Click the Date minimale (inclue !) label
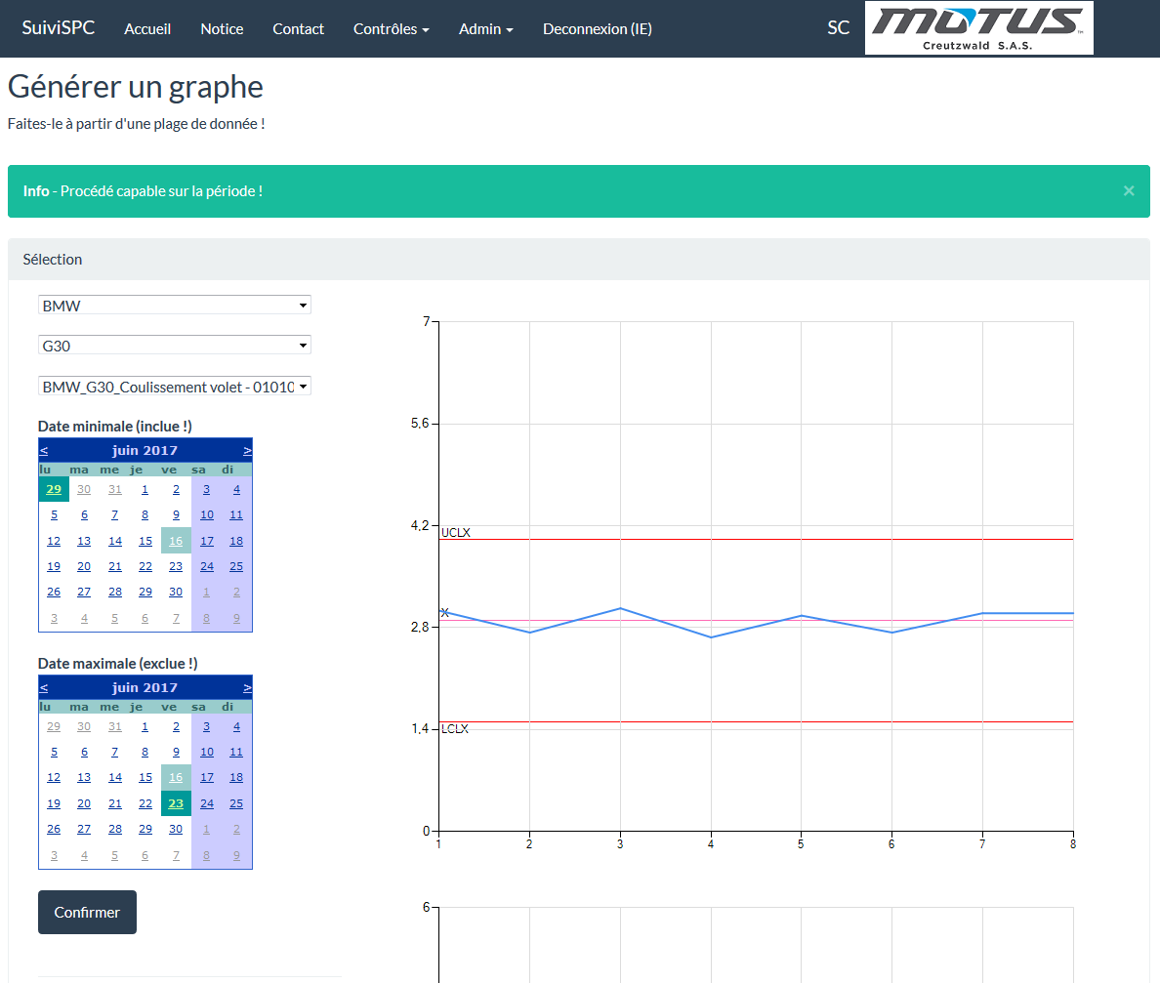This screenshot has height=983, width=1160. click(114, 426)
